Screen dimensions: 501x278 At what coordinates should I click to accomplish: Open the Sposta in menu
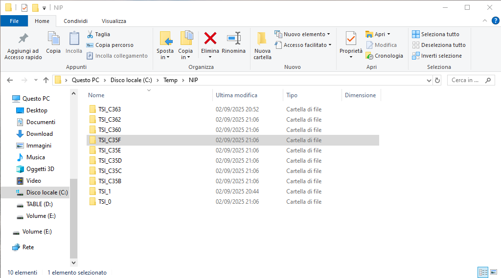[x=165, y=45]
